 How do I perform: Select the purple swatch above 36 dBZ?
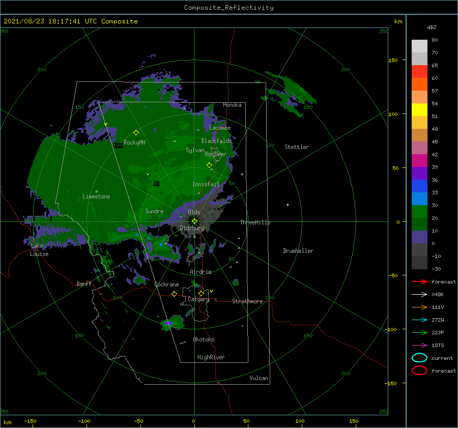(x=419, y=173)
